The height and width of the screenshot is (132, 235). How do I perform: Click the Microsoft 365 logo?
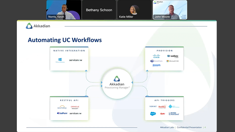click(x=173, y=61)
